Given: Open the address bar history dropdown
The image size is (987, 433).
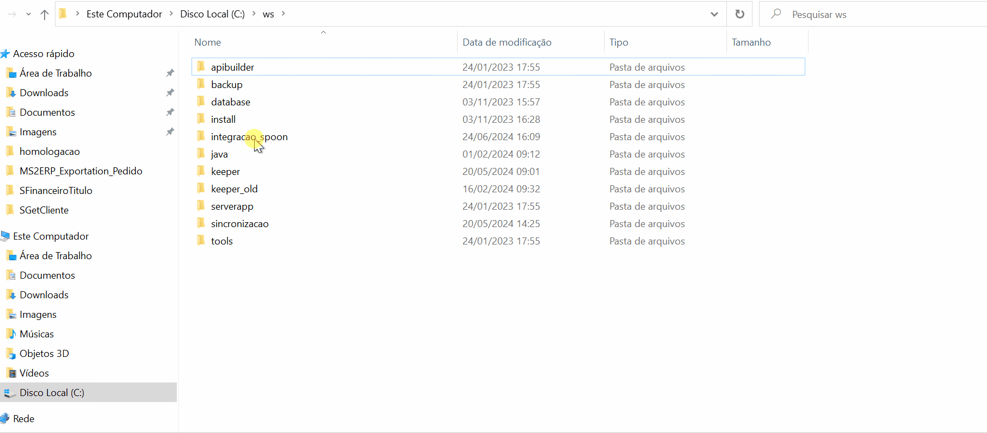Looking at the screenshot, I should pyautogui.click(x=714, y=14).
